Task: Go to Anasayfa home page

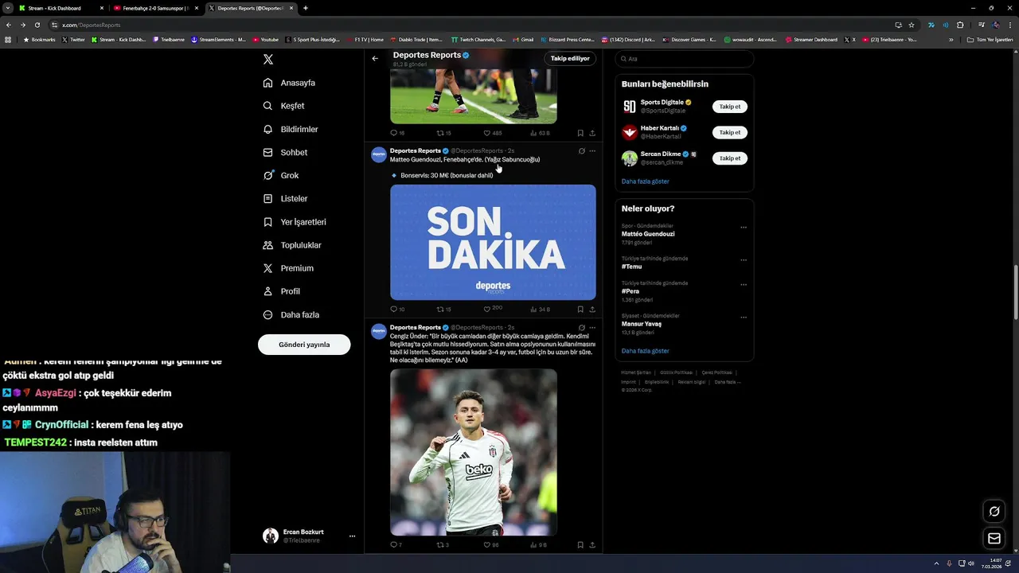Action: click(x=290, y=83)
